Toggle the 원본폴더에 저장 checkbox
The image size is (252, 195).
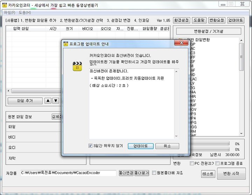pyautogui.click(x=154, y=173)
